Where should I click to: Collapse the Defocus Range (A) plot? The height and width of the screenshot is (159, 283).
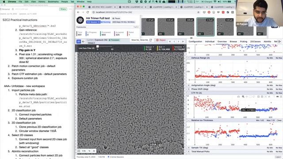189,58
